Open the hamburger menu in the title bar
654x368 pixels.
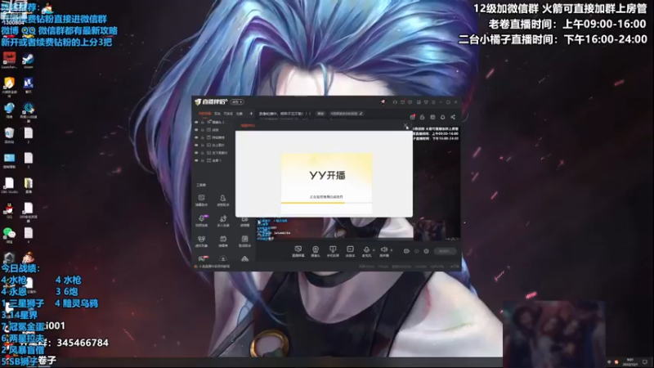coord(433,102)
